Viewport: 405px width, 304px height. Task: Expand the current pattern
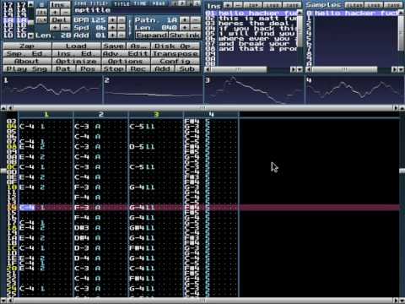[151, 35]
